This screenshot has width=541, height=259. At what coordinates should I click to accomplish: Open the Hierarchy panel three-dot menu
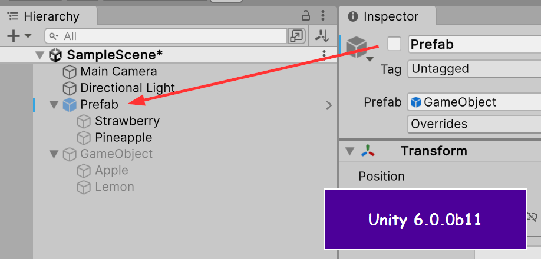[x=323, y=16]
